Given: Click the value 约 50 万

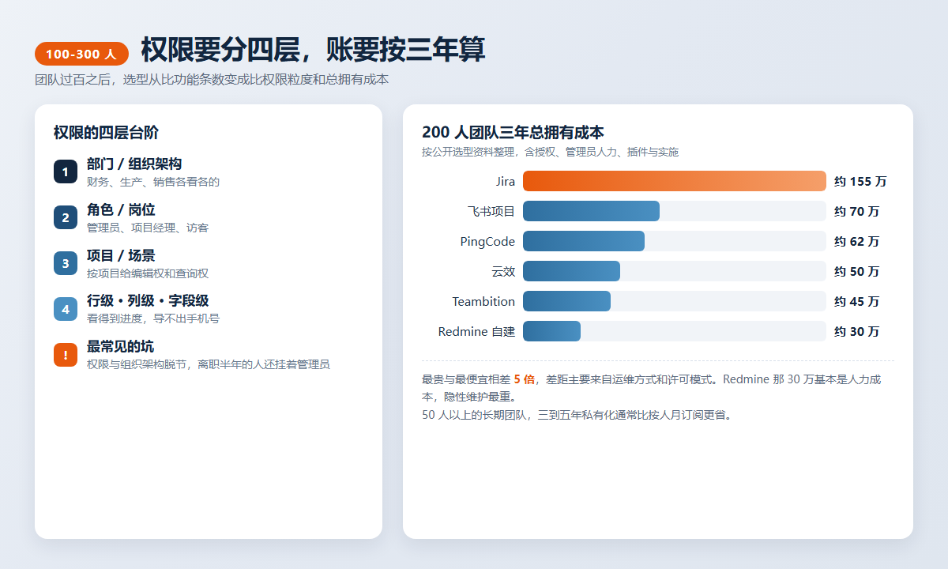Looking at the screenshot, I should (x=857, y=272).
